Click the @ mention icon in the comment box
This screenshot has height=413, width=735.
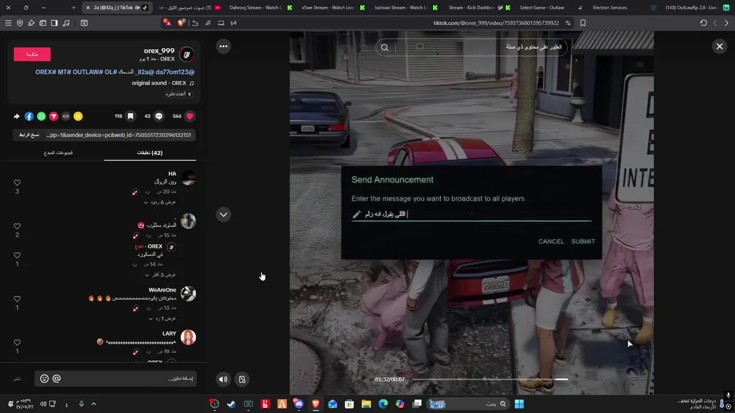[56, 379]
